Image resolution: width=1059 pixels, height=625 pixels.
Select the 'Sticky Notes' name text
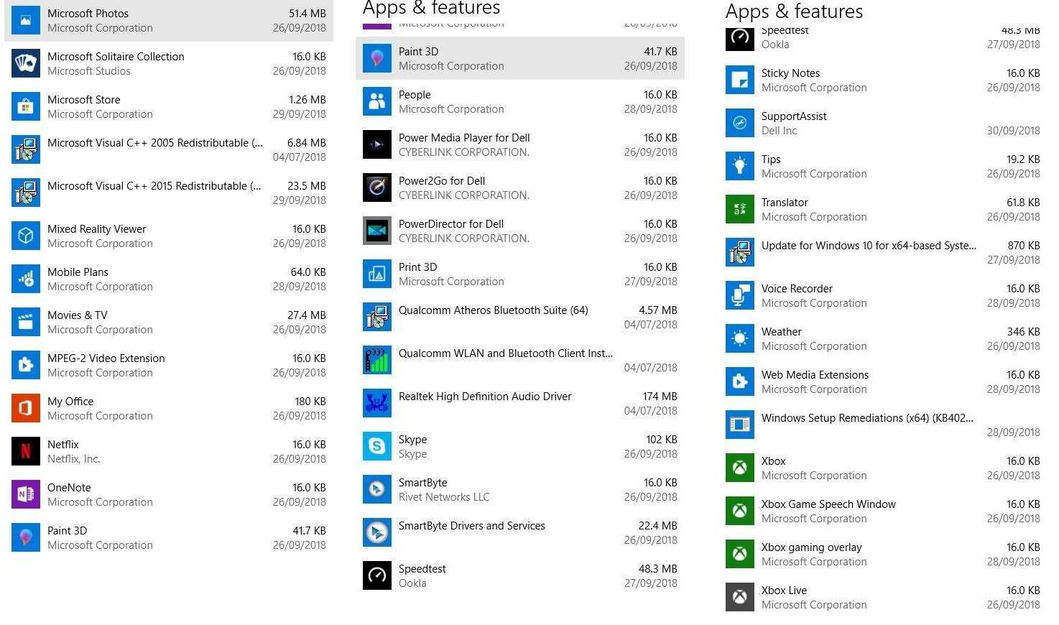pos(790,73)
